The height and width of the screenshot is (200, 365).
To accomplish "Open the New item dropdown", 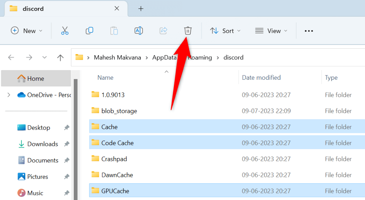I will point(26,31).
